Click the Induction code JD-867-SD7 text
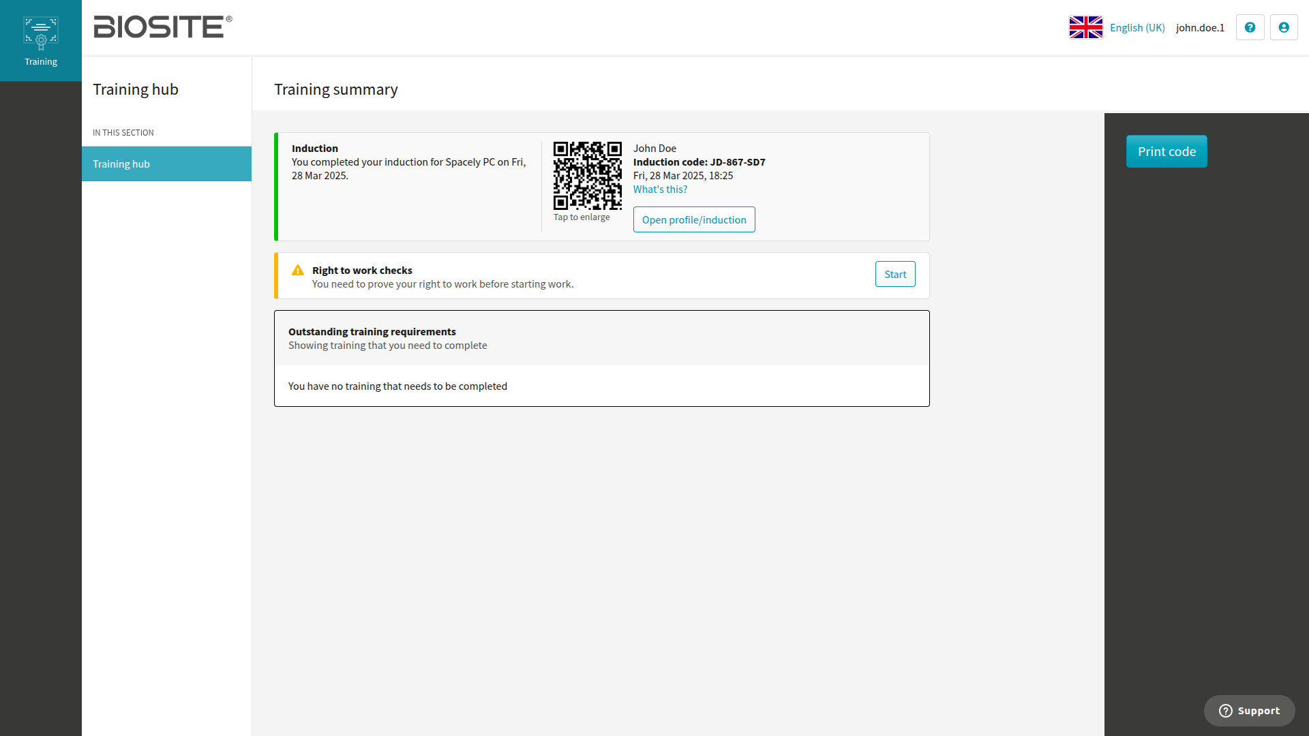 [699, 162]
